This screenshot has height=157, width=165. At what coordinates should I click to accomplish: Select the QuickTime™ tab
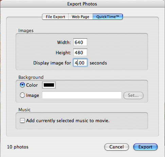coord(108,17)
